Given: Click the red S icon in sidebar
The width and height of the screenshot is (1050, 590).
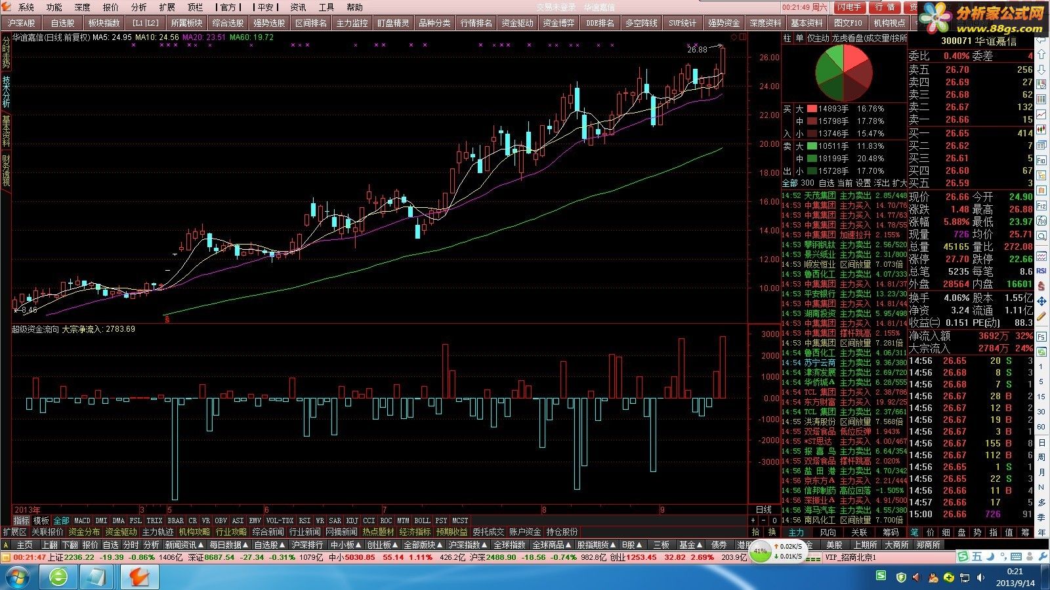Looking at the screenshot, I should pyautogui.click(x=1041, y=286).
